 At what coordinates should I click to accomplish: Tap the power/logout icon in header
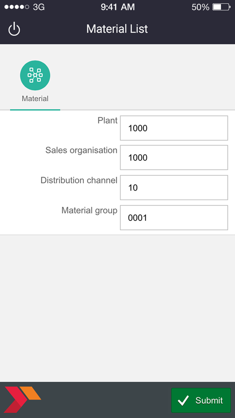[x=14, y=29]
